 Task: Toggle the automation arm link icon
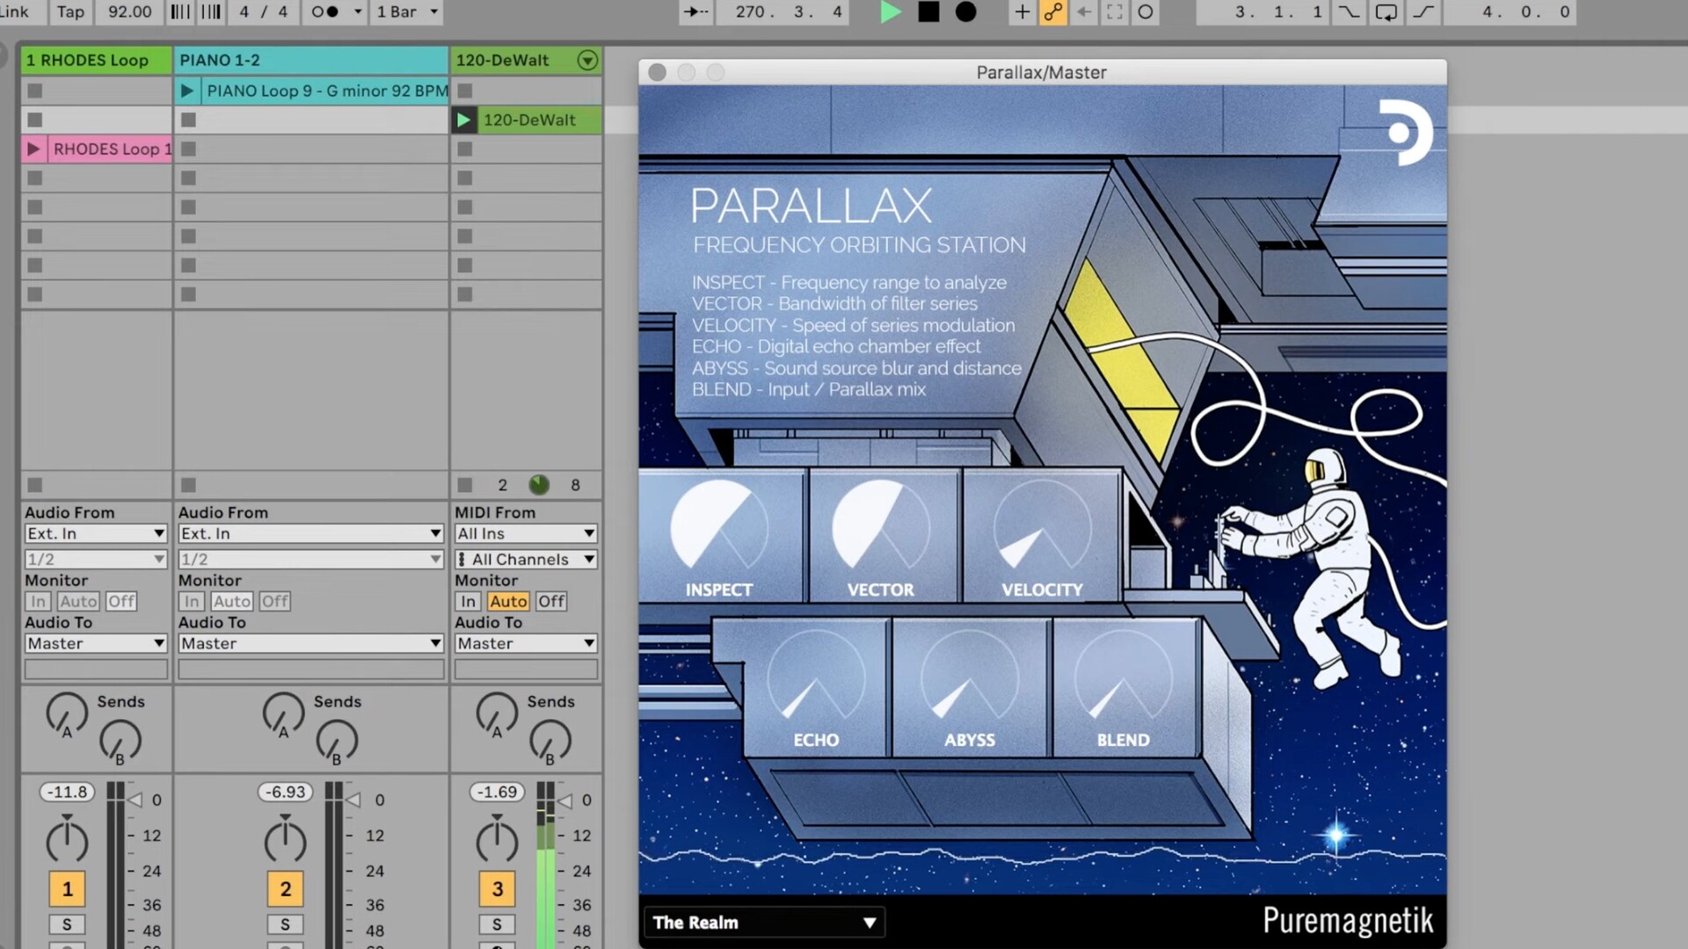pyautogui.click(x=1052, y=12)
